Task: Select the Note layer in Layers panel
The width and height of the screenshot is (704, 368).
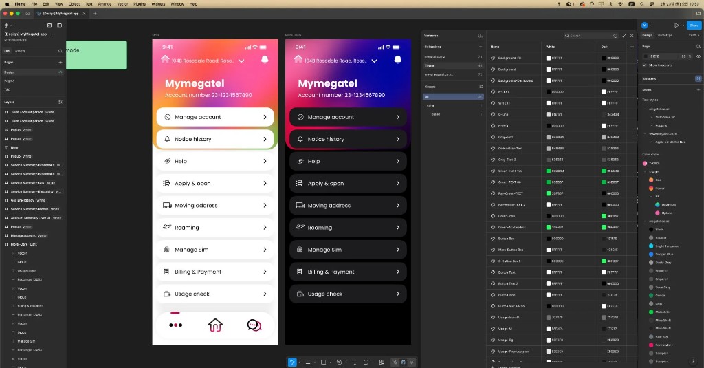Action: [14, 147]
